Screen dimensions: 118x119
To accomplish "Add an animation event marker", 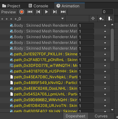I will (110, 19).
